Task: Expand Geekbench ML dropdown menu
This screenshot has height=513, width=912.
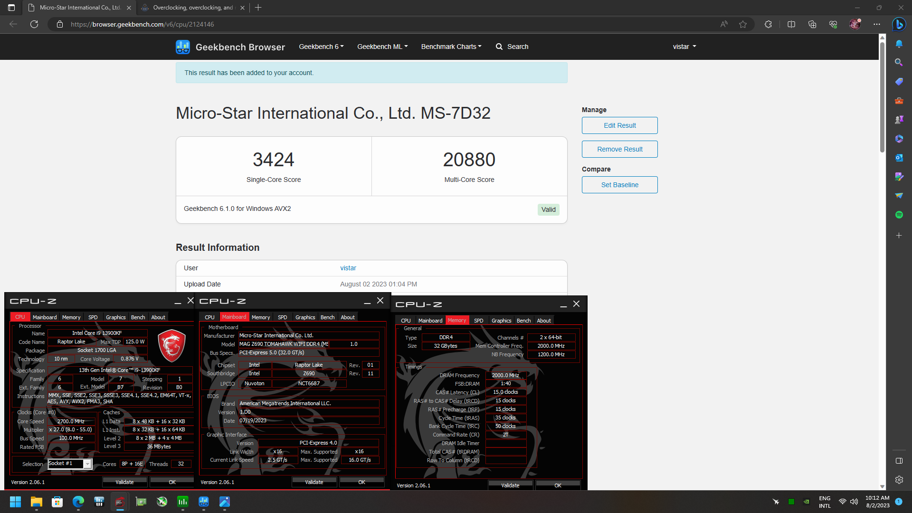Action: click(x=382, y=47)
